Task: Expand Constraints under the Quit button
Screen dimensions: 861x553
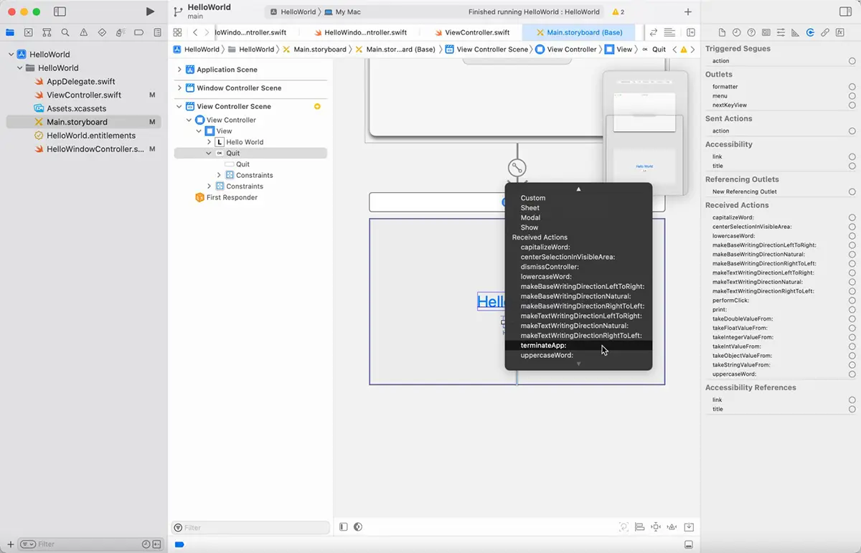Action: coord(219,175)
